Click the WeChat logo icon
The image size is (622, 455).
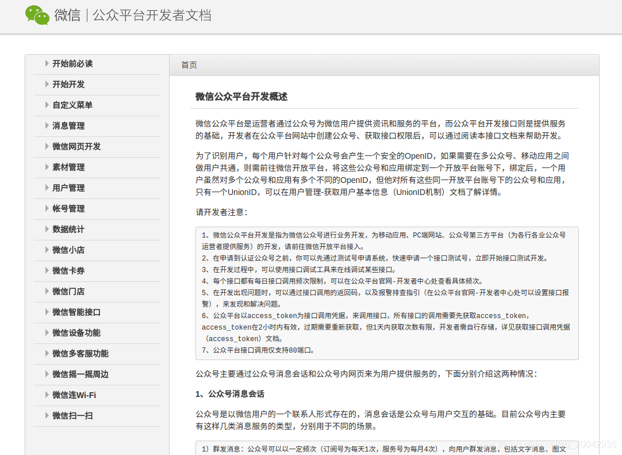tap(37, 16)
